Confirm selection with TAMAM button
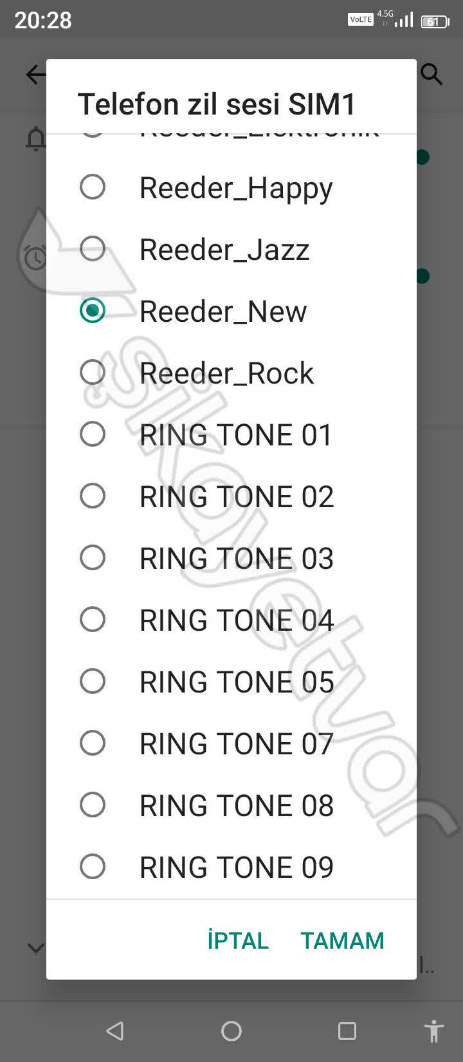The width and height of the screenshot is (463, 1062). tap(342, 940)
